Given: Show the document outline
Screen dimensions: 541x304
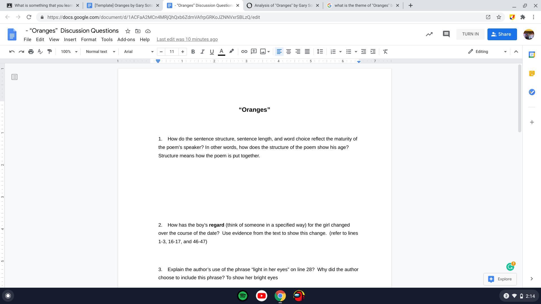Looking at the screenshot, I should click(x=14, y=77).
